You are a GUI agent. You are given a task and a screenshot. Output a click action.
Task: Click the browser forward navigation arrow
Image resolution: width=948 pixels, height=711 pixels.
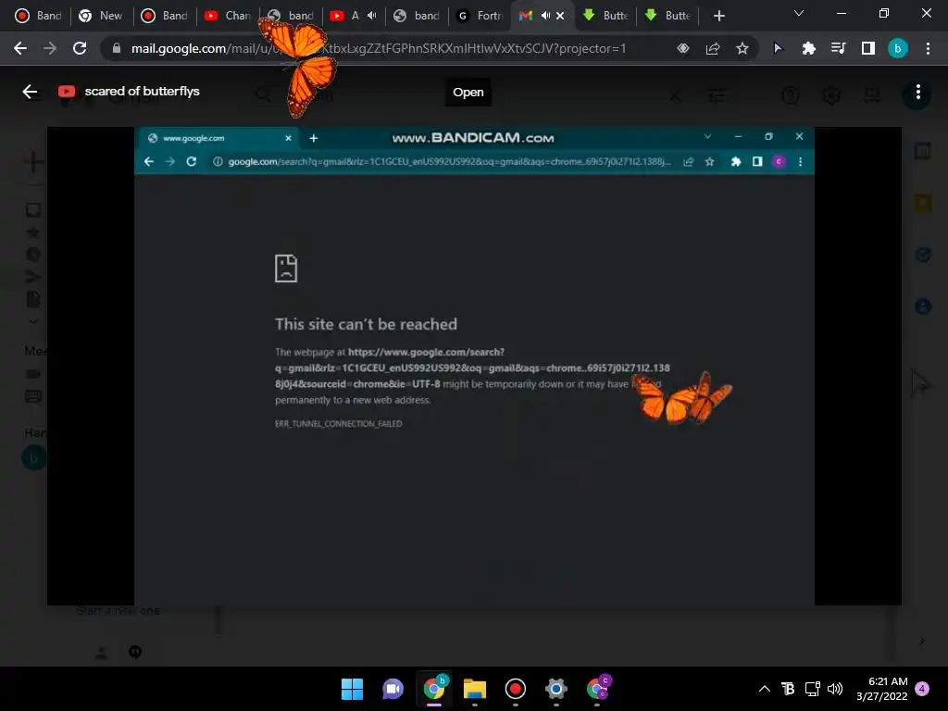(x=50, y=48)
